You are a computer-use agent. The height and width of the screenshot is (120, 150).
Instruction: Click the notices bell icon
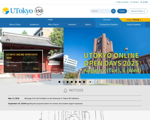pyautogui.click(x=65, y=90)
